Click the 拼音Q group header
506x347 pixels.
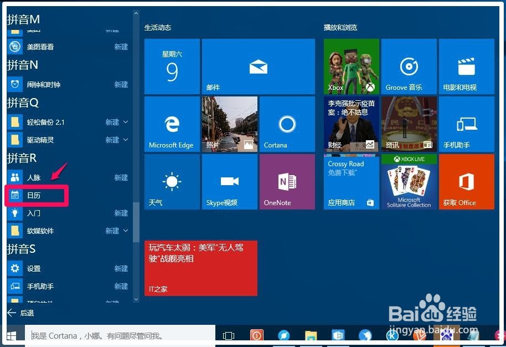pos(23,103)
